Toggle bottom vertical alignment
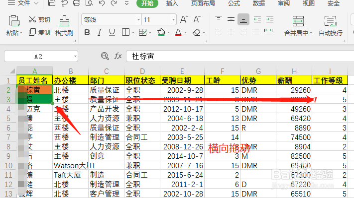This screenshot has height=198, width=354. [x=243, y=19]
